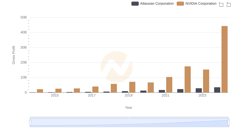The image size is (234, 134).
Task: Click the NVIDIA bar just under 20B
Action: click(x=187, y=79)
